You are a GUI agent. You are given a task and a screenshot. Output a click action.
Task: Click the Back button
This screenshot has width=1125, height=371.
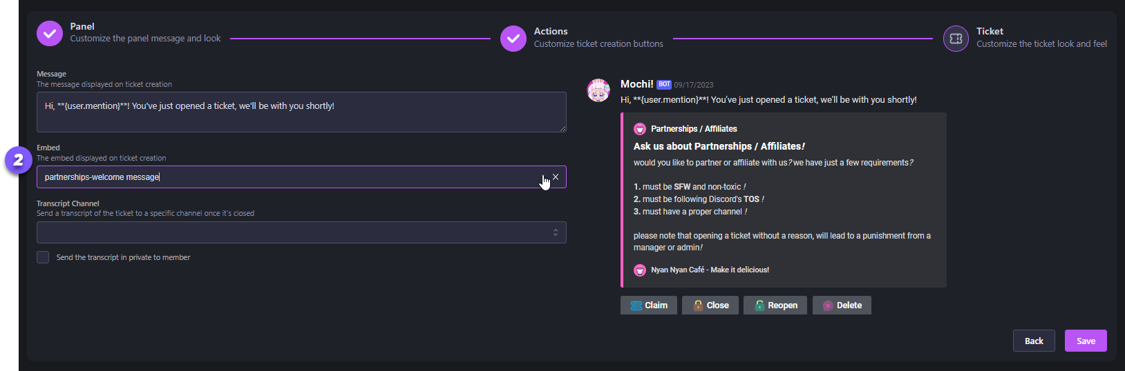[x=1034, y=341]
